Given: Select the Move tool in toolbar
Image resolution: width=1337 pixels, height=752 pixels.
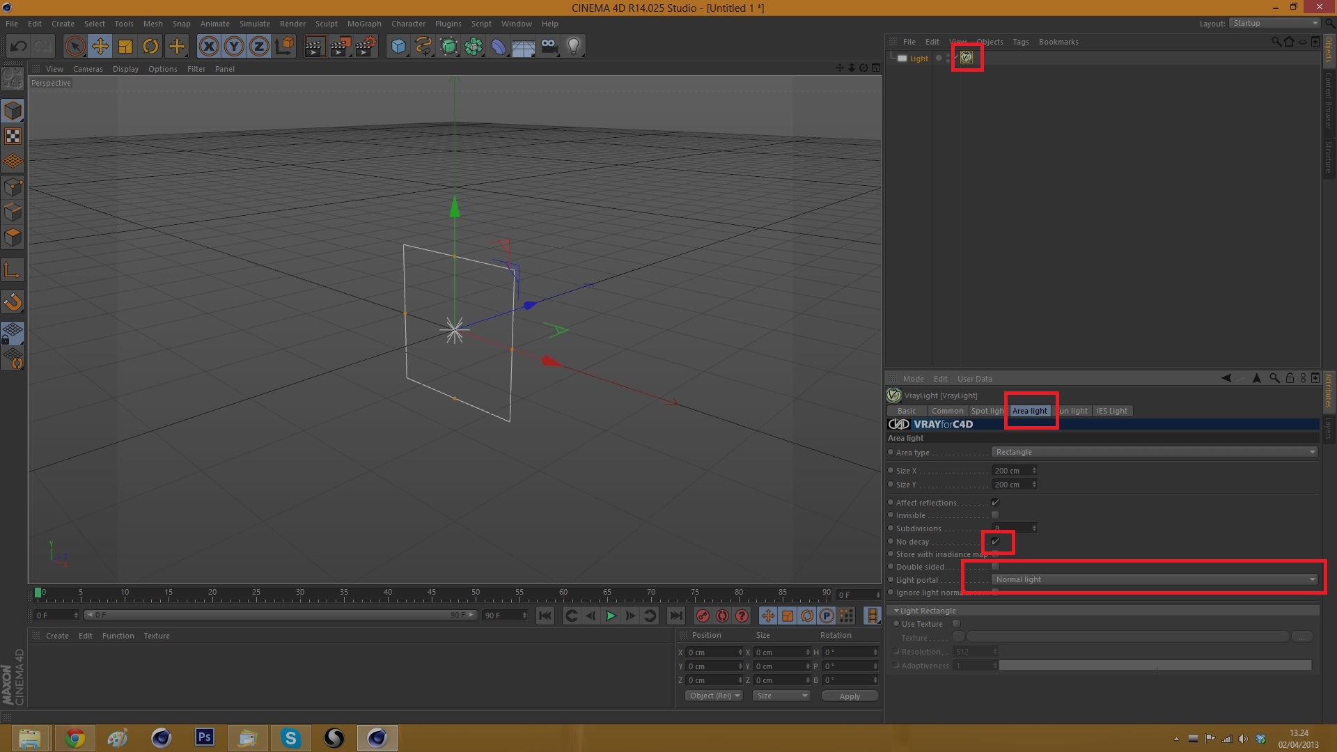Looking at the screenshot, I should click(x=100, y=47).
